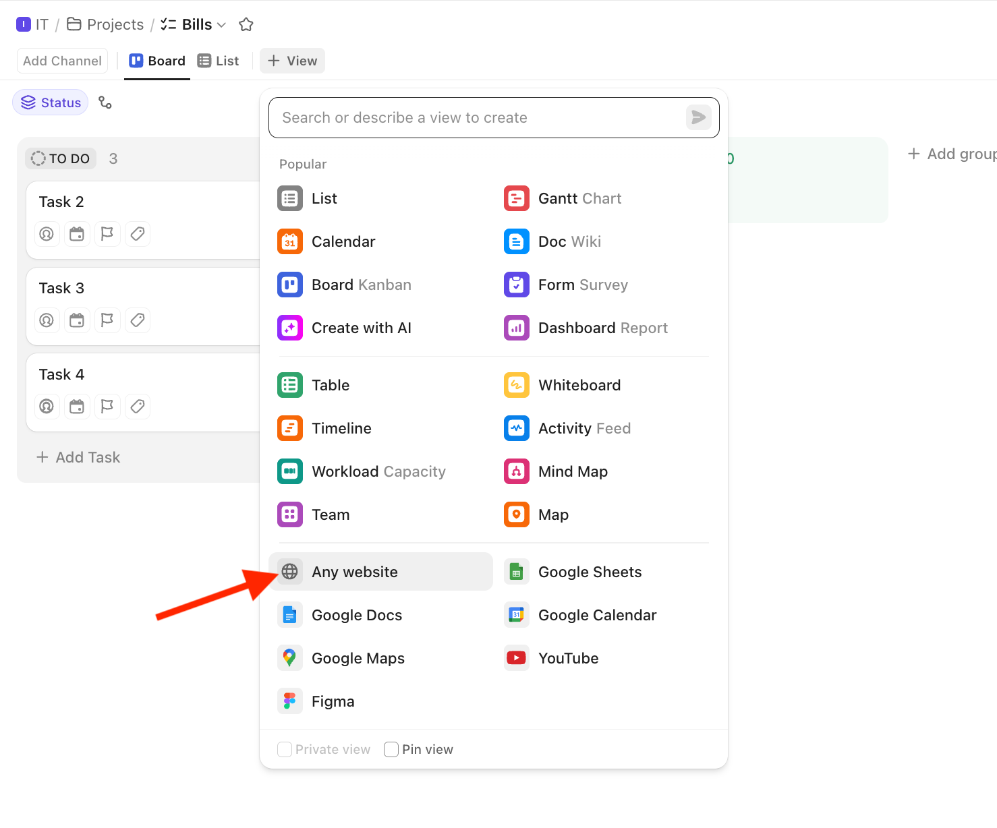The width and height of the screenshot is (997, 828).
Task: Collapse the TO DO group header
Action: (61, 158)
